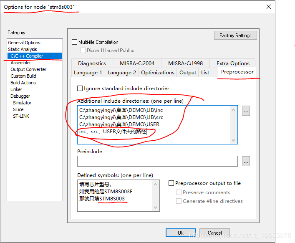This screenshot has width=295, height=243.
Task: Select STice debugger category
Action: click(18, 109)
